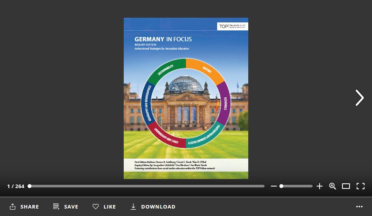Click the INQUIRY EDITION subtitle
Screen dimensions: 372x216
(145, 45)
